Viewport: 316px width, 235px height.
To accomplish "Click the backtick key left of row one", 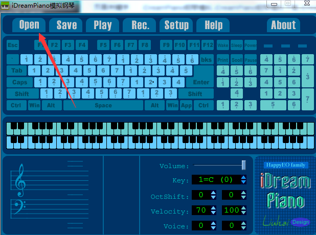I will pyautogui.click(x=13, y=59).
